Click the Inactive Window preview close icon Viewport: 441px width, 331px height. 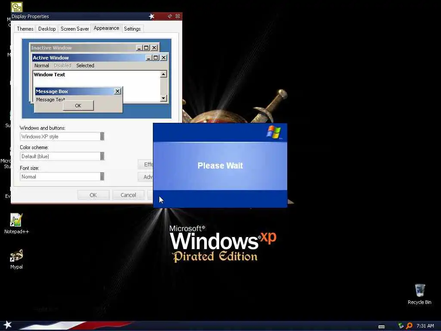point(154,48)
